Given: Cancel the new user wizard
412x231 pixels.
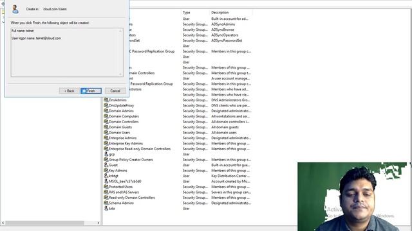Looking at the screenshot, I should pyautogui.click(x=115, y=91).
